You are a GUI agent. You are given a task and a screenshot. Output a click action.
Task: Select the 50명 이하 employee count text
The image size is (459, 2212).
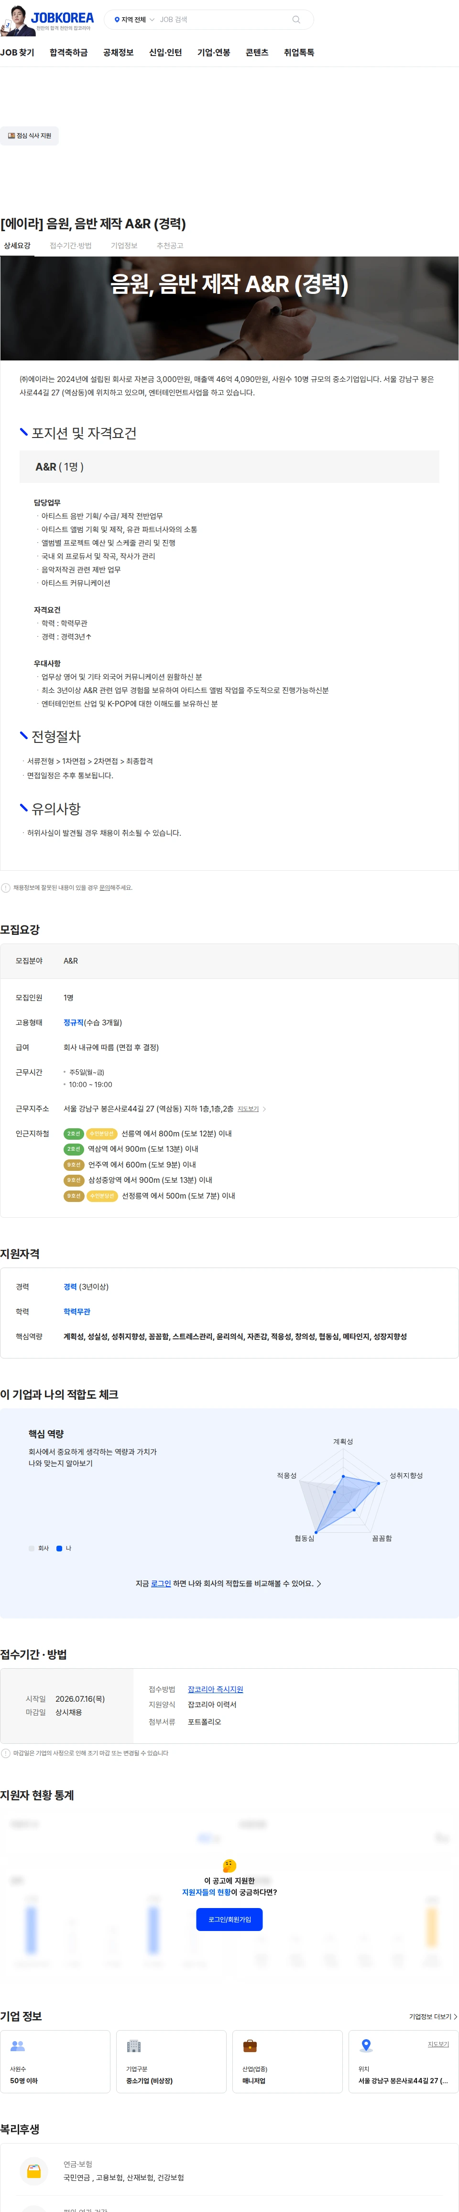24,2081
